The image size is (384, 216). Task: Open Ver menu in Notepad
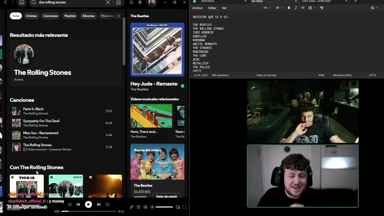tap(224, 8)
